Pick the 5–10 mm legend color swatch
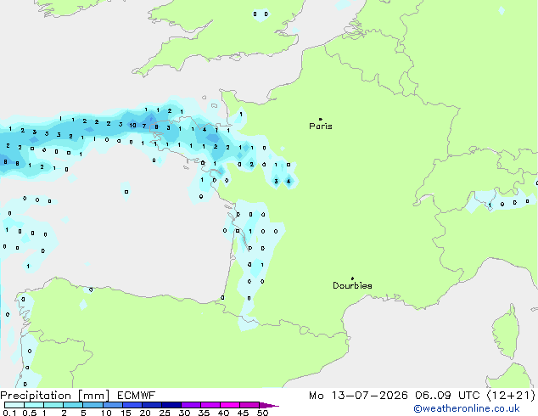The width and height of the screenshot is (538, 416). point(92,405)
